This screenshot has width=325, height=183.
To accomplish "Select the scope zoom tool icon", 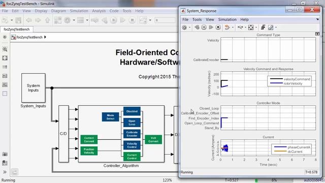I will (x=240, y=27).
